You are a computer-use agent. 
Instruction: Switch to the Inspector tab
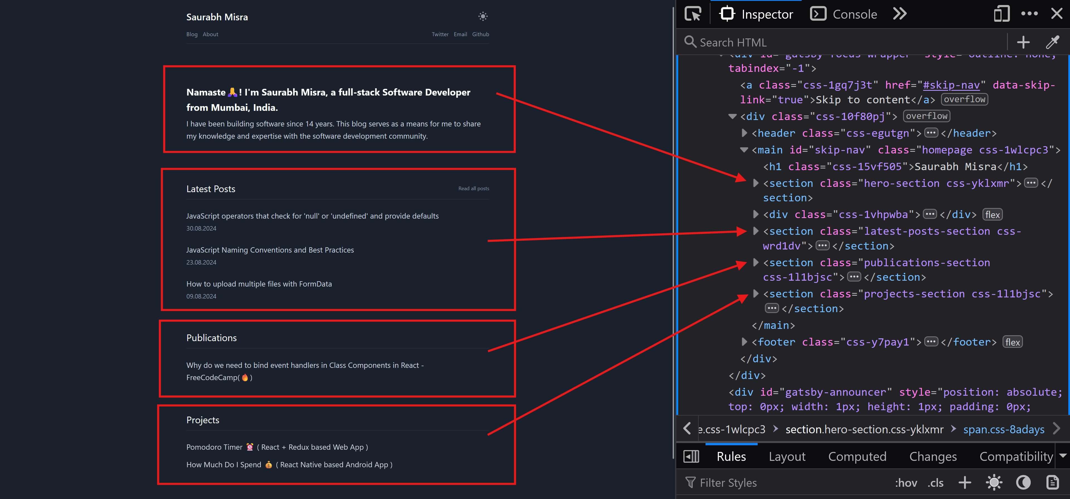click(x=757, y=14)
